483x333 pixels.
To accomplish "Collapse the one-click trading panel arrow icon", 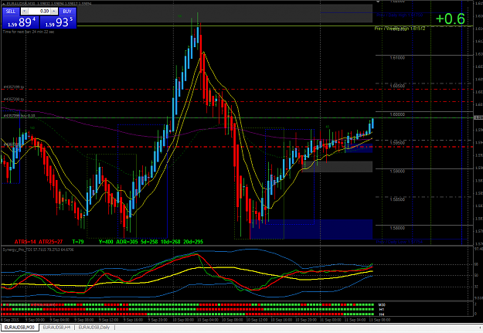I will (x=4, y=4).
